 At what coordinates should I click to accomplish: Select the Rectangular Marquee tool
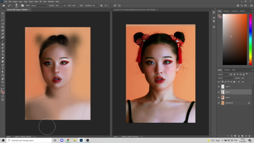tap(3, 17)
